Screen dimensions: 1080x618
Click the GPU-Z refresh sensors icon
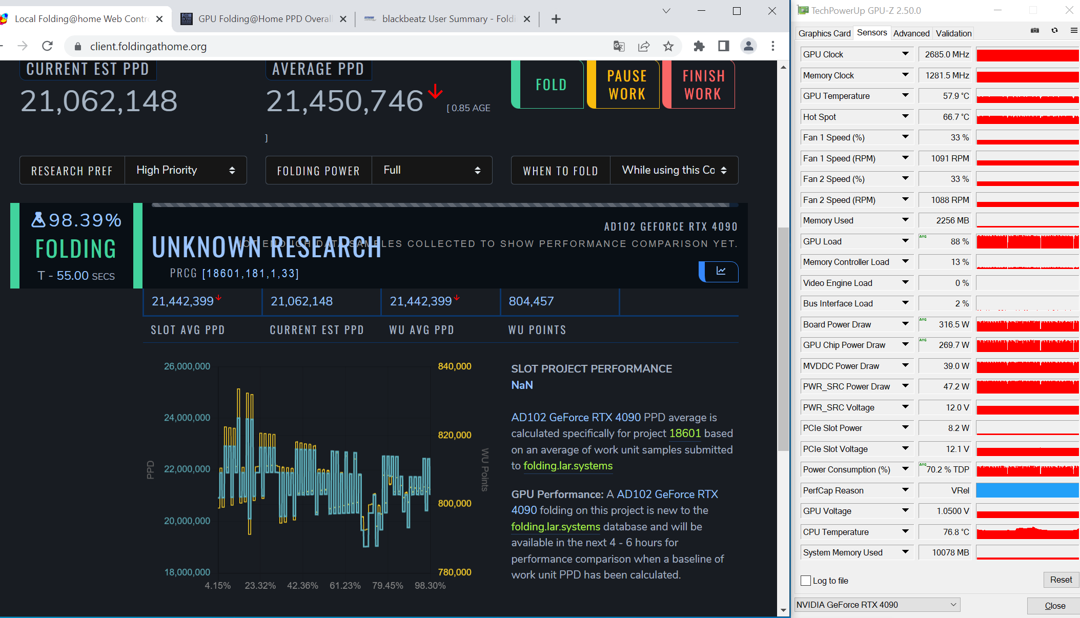point(1054,31)
